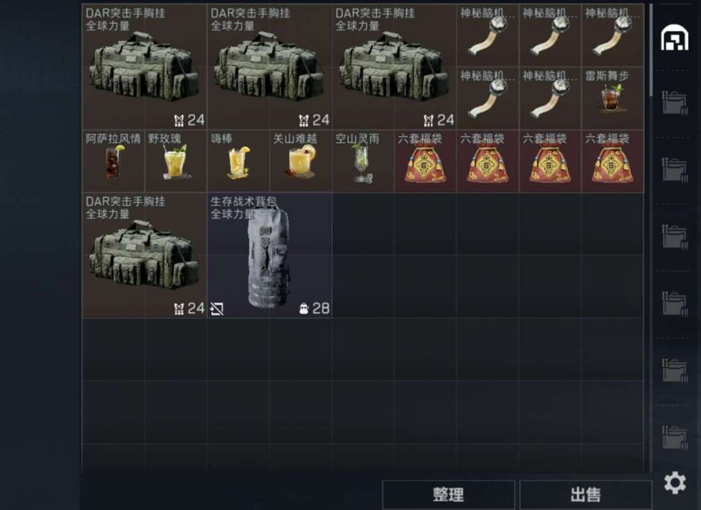Select the top-left 神秘脑机 item

point(487,36)
